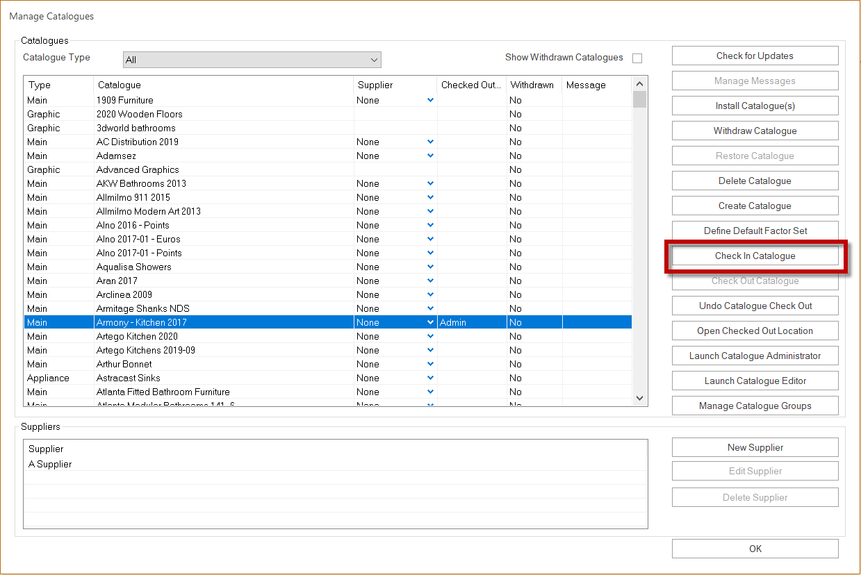861x575 pixels.
Task: Open supplier dropdown for AKW Bathrooms 2013
Action: click(431, 183)
